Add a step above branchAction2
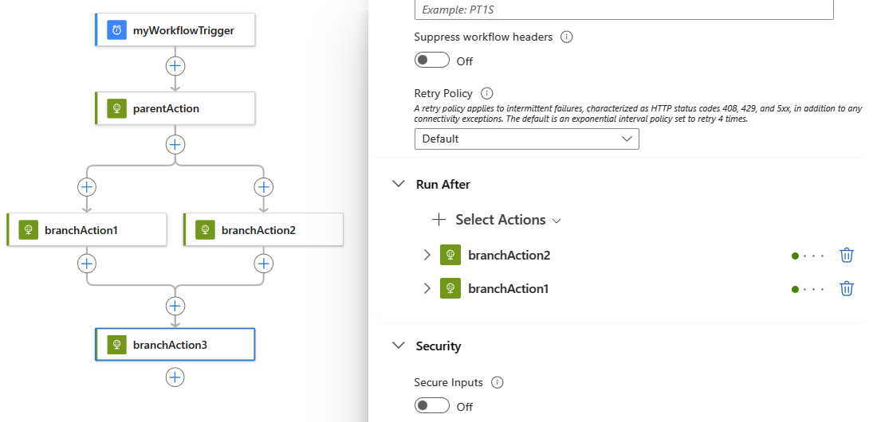Image resolution: width=877 pixels, height=422 pixels. pyautogui.click(x=263, y=187)
